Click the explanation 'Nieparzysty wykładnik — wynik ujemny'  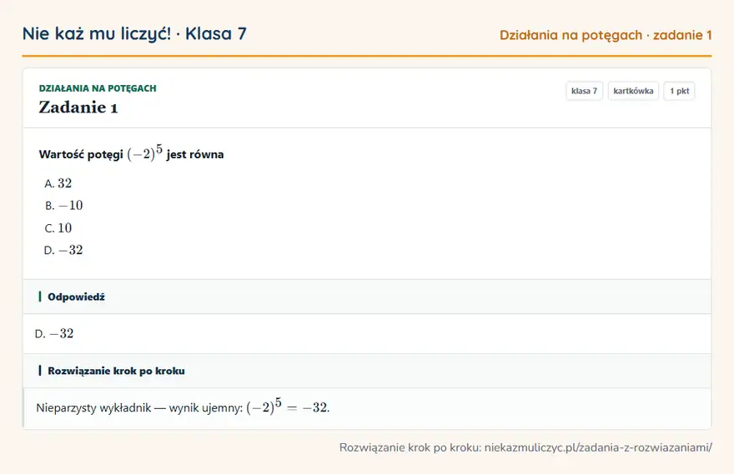pos(139,408)
